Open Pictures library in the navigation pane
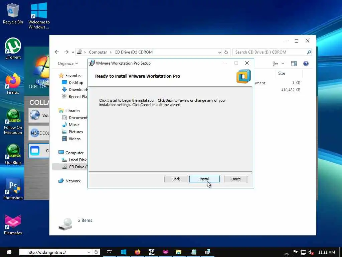 [72, 132]
